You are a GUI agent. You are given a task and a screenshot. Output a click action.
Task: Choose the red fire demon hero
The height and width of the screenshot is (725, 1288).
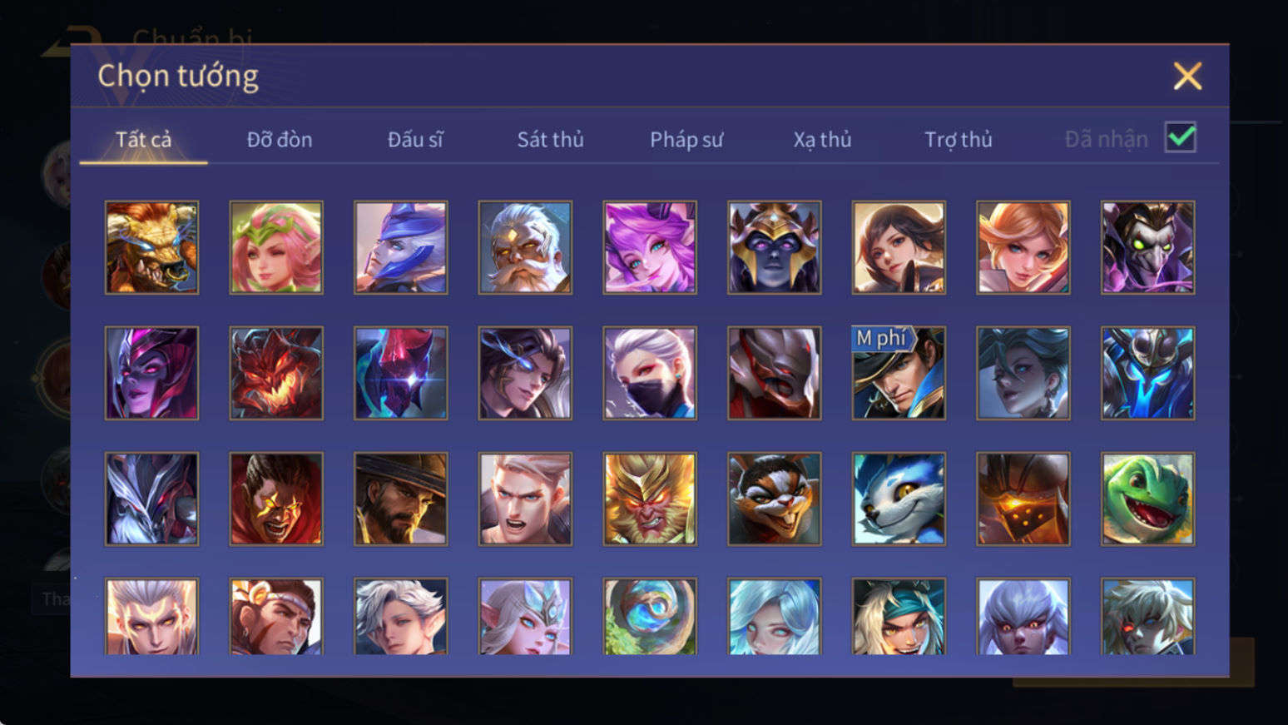pyautogui.click(x=276, y=373)
